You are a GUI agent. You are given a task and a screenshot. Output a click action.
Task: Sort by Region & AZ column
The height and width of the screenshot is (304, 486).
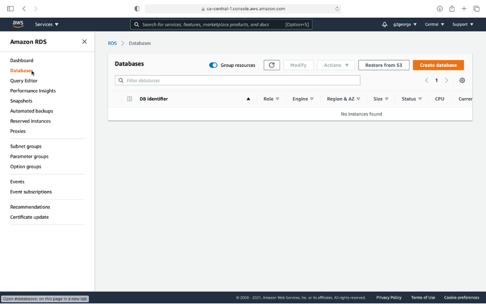click(x=343, y=99)
